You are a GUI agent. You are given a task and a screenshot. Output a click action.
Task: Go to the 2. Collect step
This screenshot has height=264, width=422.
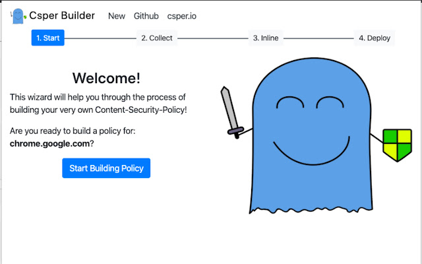tap(157, 38)
